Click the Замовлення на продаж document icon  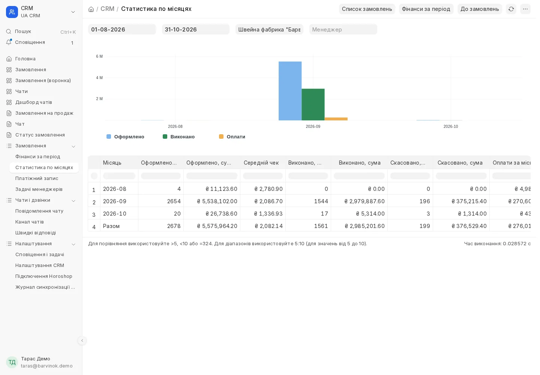pyautogui.click(x=9, y=113)
